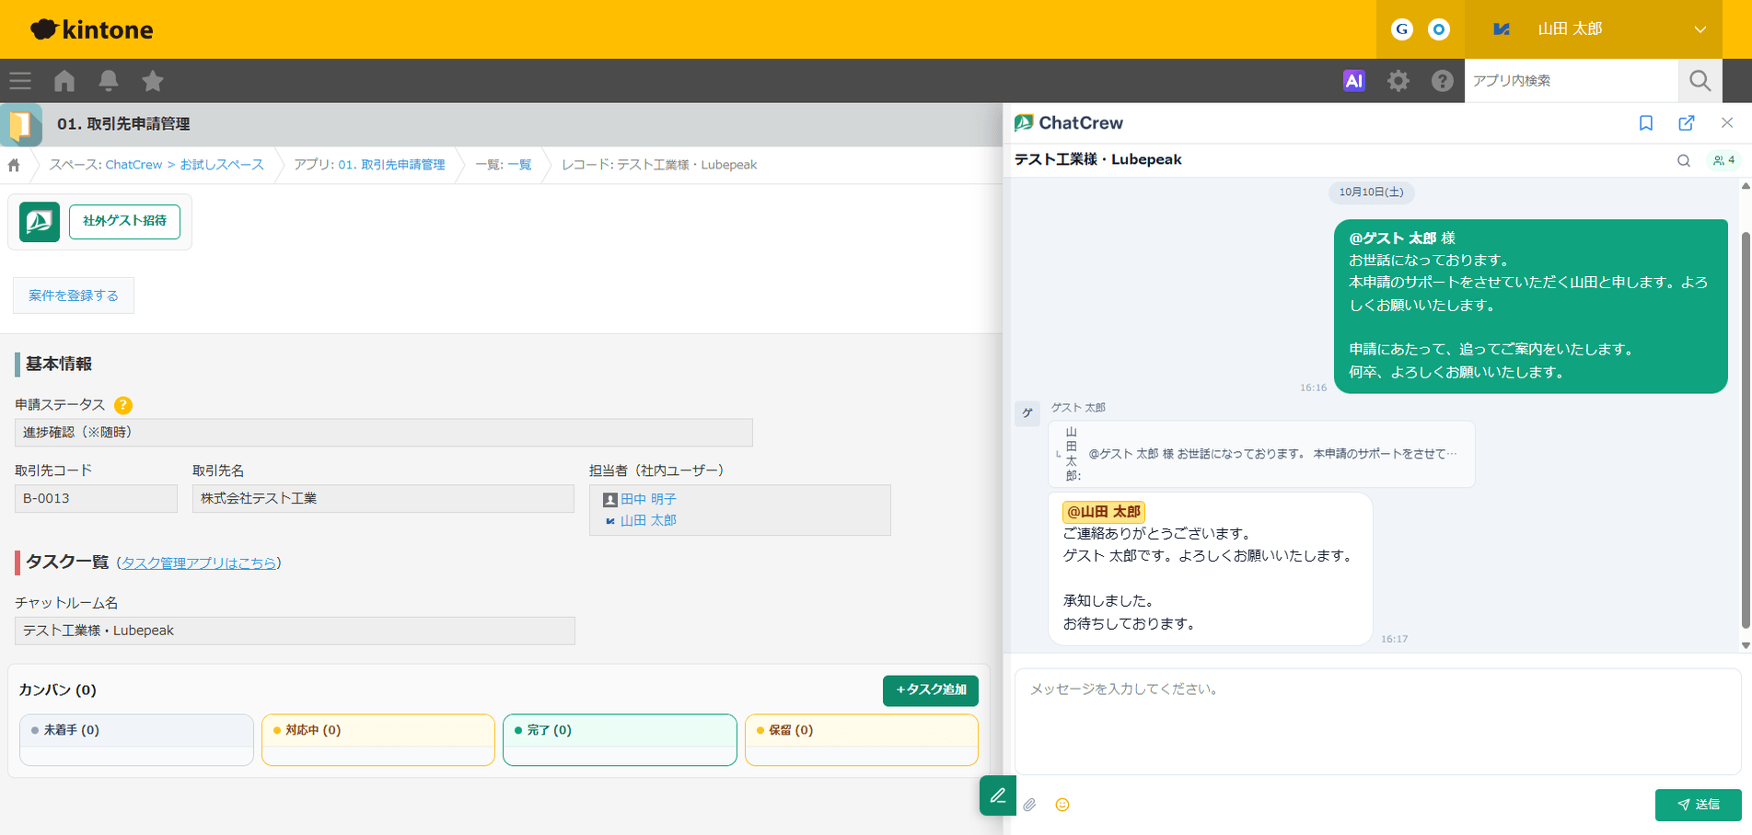Click the status help question mark icon

[123, 405]
